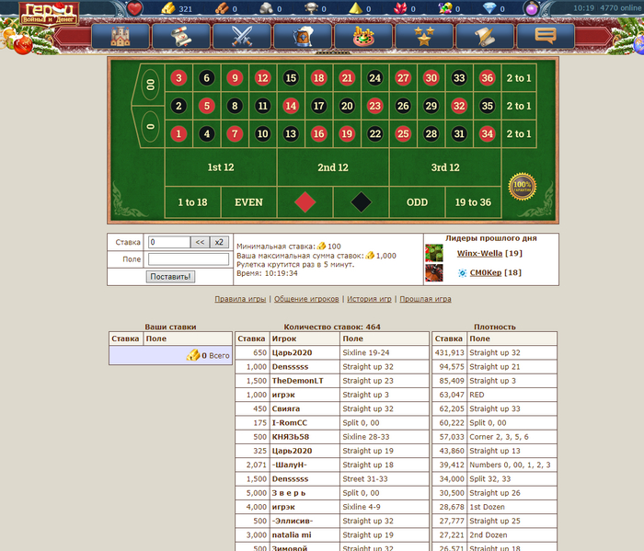The width and height of the screenshot is (644, 551).
Task: Open the Прошлая игра link
Action: click(x=425, y=299)
